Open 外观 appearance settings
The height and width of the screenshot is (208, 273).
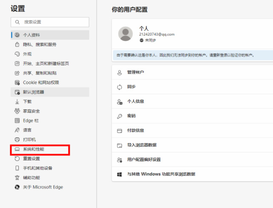tap(50, 54)
